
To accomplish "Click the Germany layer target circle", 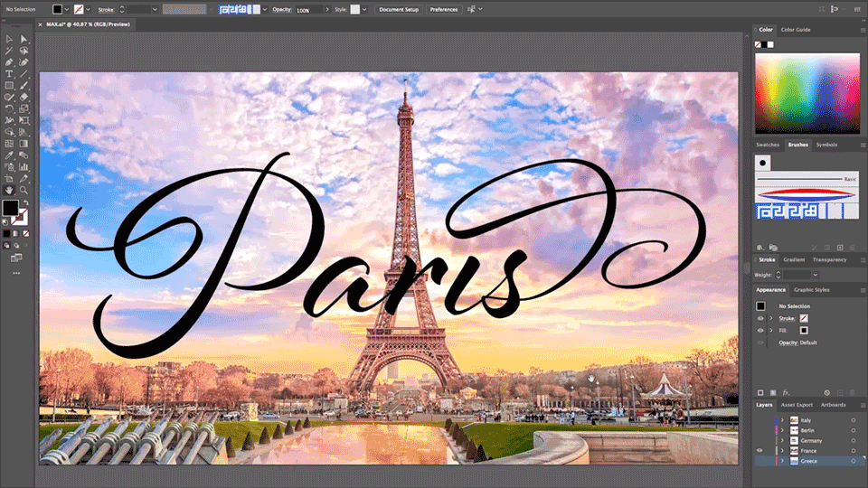I will tap(853, 441).
